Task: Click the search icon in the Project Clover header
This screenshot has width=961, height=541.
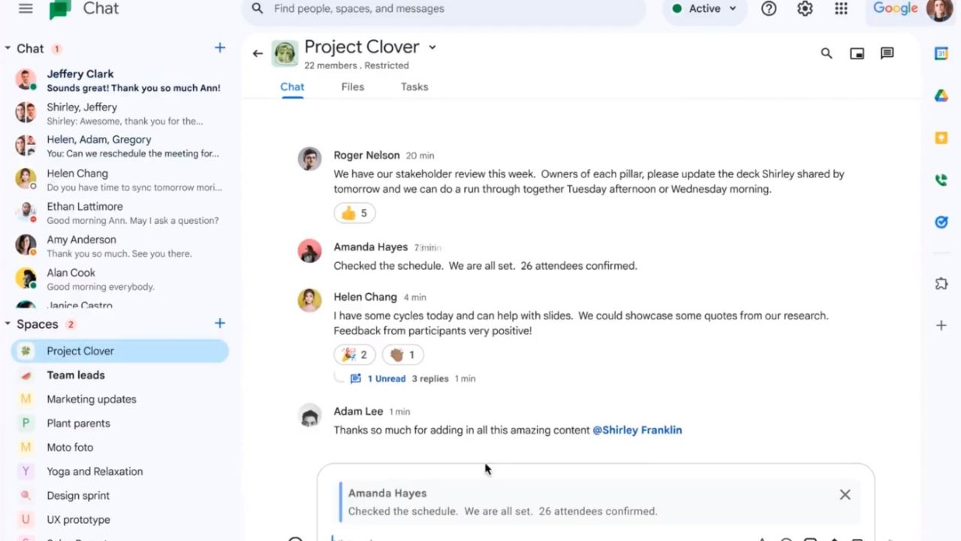Action: click(827, 53)
